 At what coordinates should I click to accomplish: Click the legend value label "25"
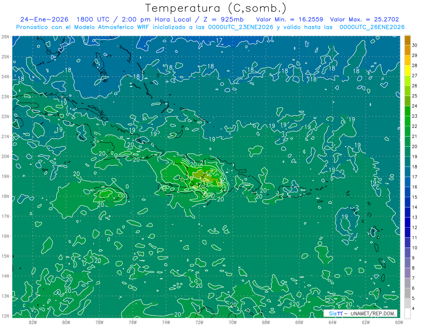click(x=414, y=96)
